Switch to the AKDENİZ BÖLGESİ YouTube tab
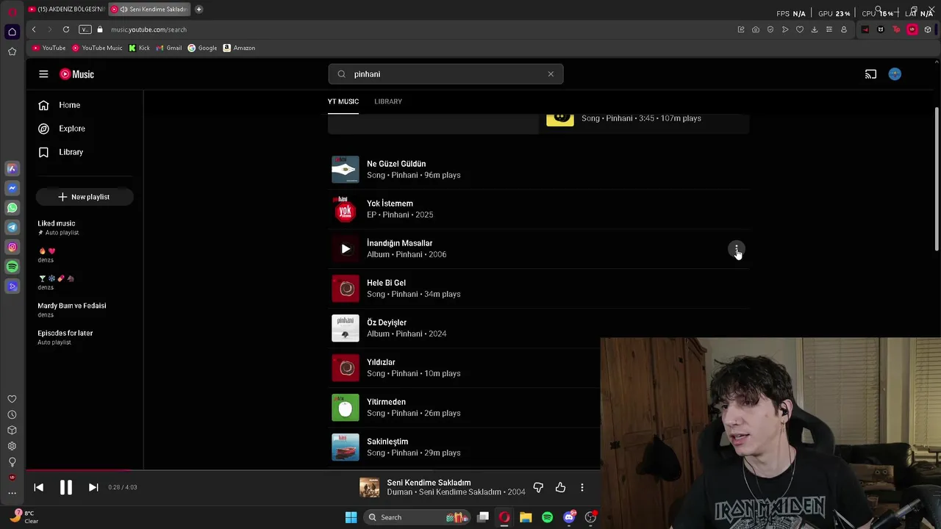 66,10
